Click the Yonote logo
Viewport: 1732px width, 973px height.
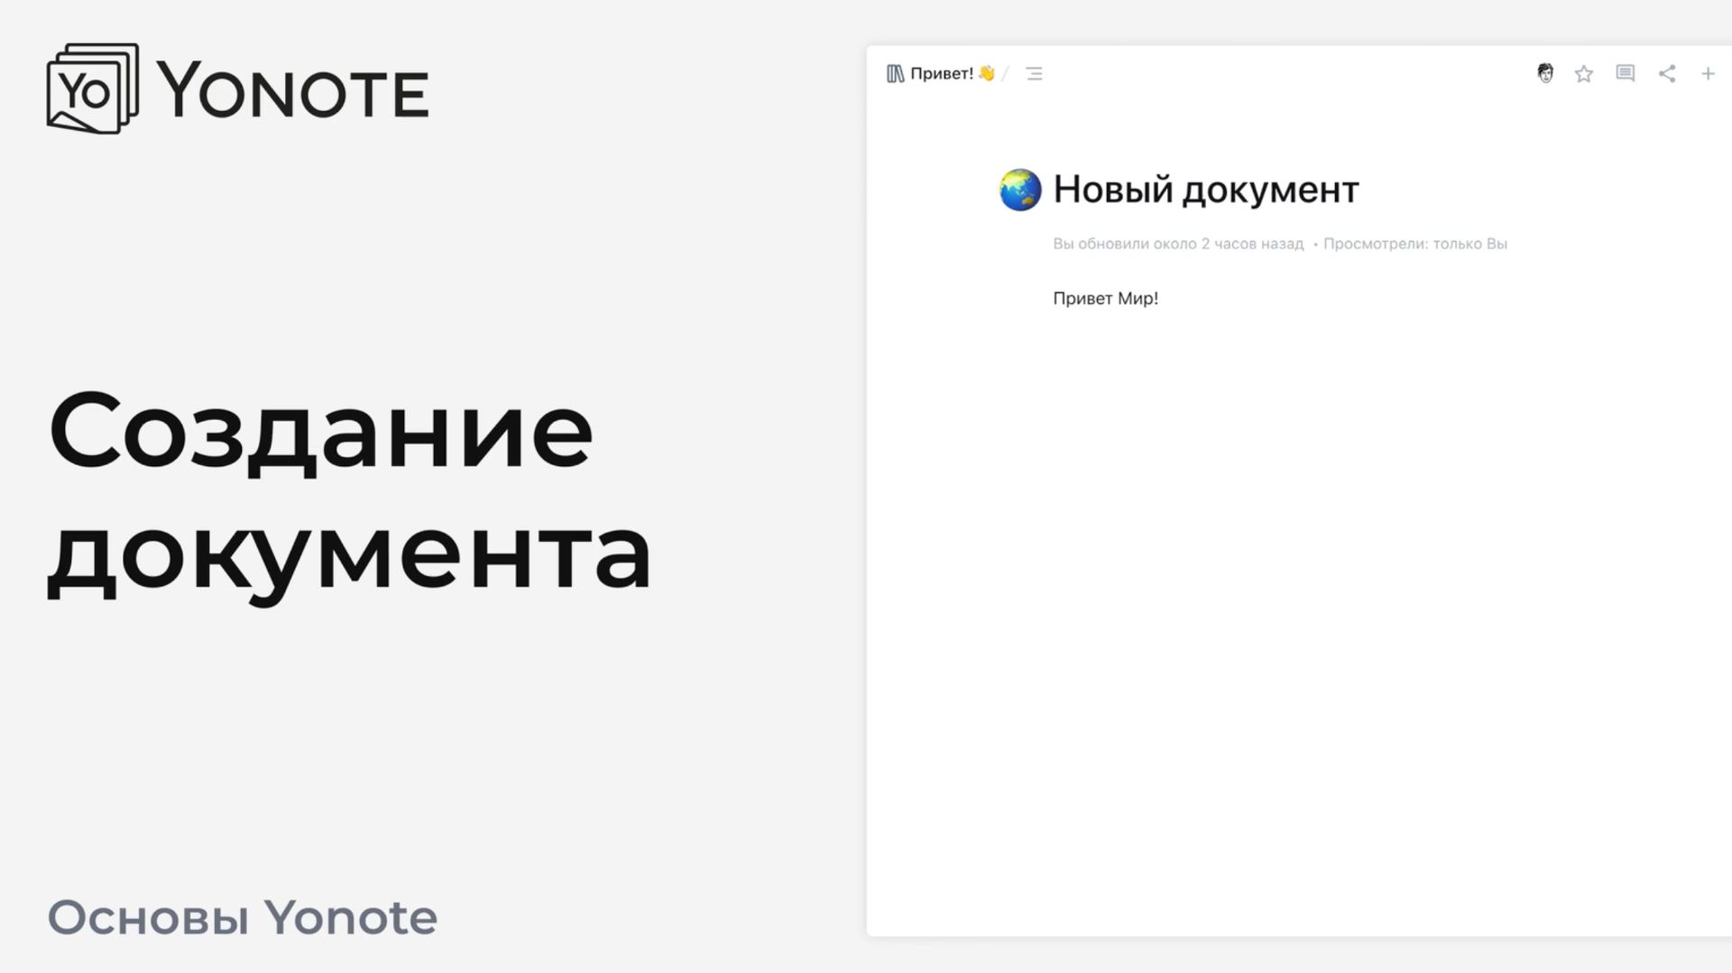238,89
